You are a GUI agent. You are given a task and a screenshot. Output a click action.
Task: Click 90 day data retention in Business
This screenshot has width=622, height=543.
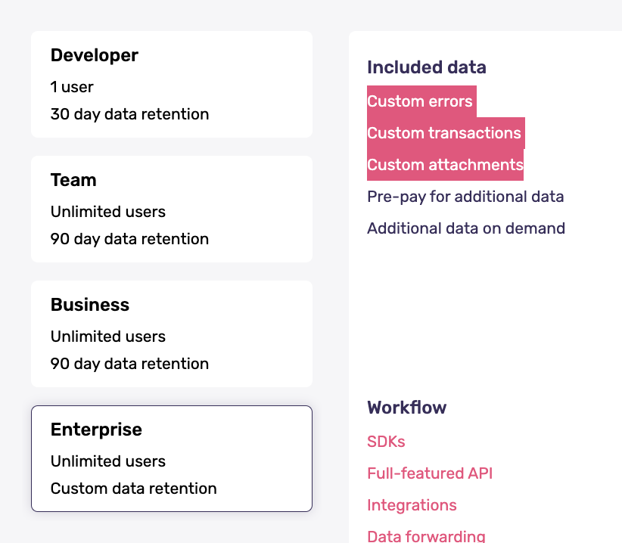point(129,364)
